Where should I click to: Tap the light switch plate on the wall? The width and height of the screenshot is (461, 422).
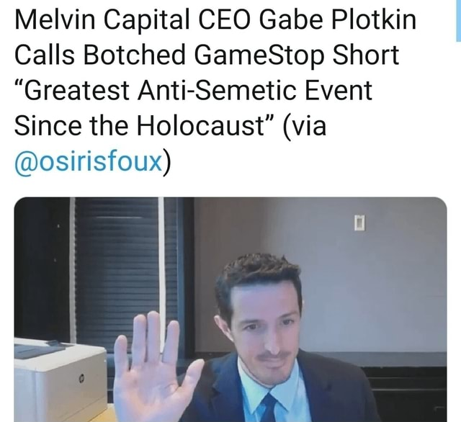click(359, 223)
